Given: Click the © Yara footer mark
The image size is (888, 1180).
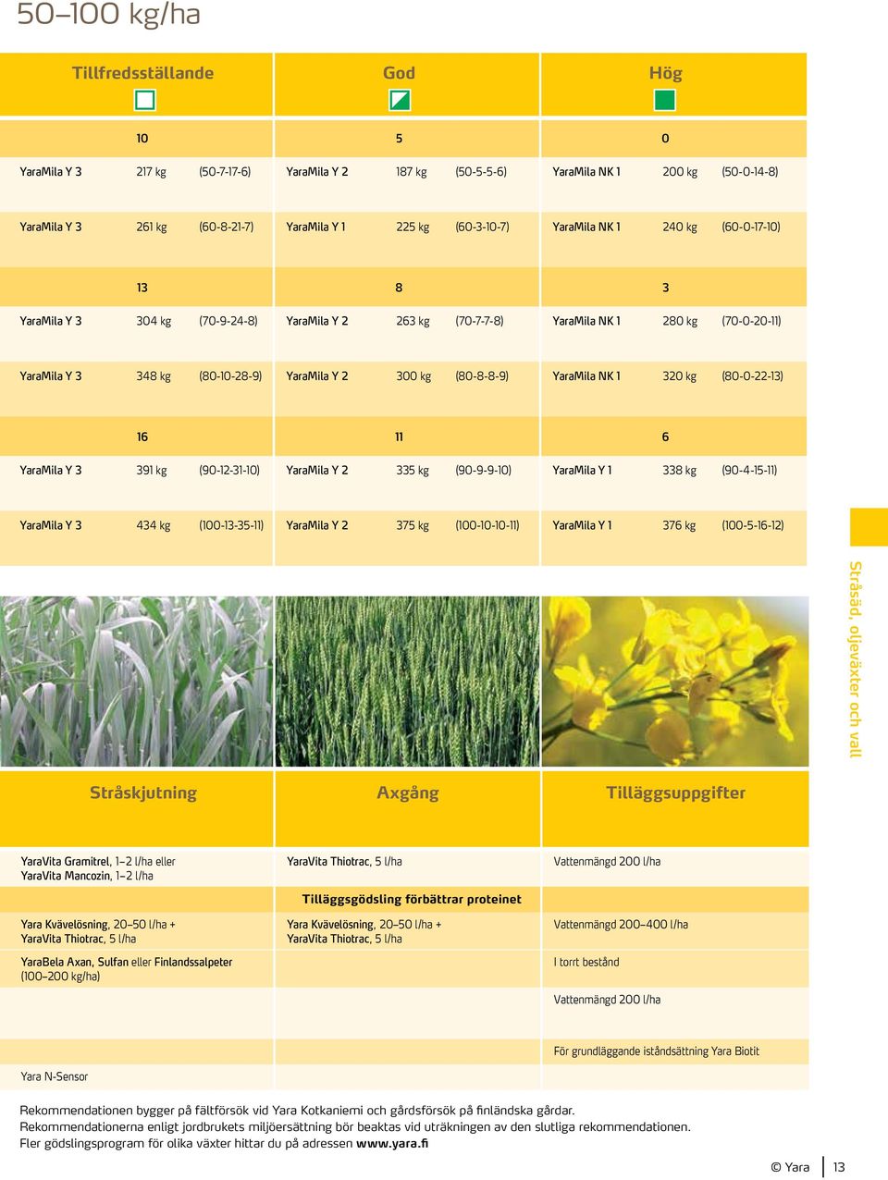Looking at the screenshot, I should 790,1167.
